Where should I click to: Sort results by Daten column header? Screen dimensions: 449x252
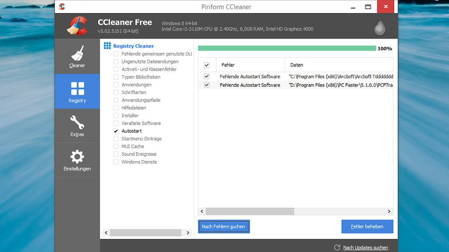(x=338, y=65)
